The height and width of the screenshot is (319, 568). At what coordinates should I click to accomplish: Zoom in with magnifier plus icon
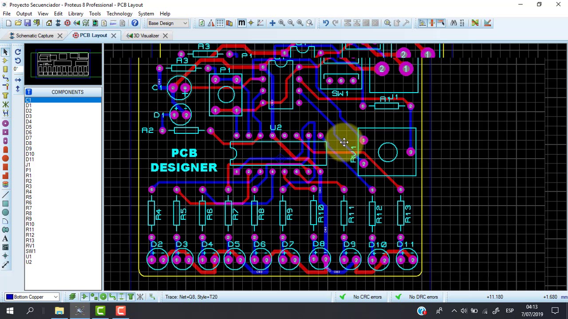[x=282, y=23]
